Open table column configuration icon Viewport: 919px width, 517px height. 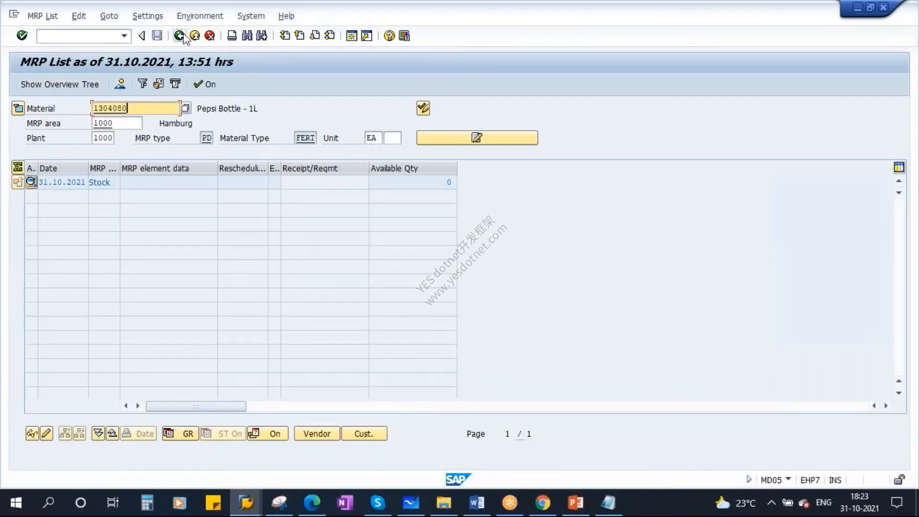click(899, 167)
